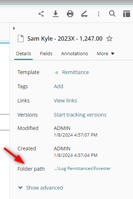Open the three-dot more options menu
The image size is (133, 199).
pyautogui.click(x=98, y=14)
